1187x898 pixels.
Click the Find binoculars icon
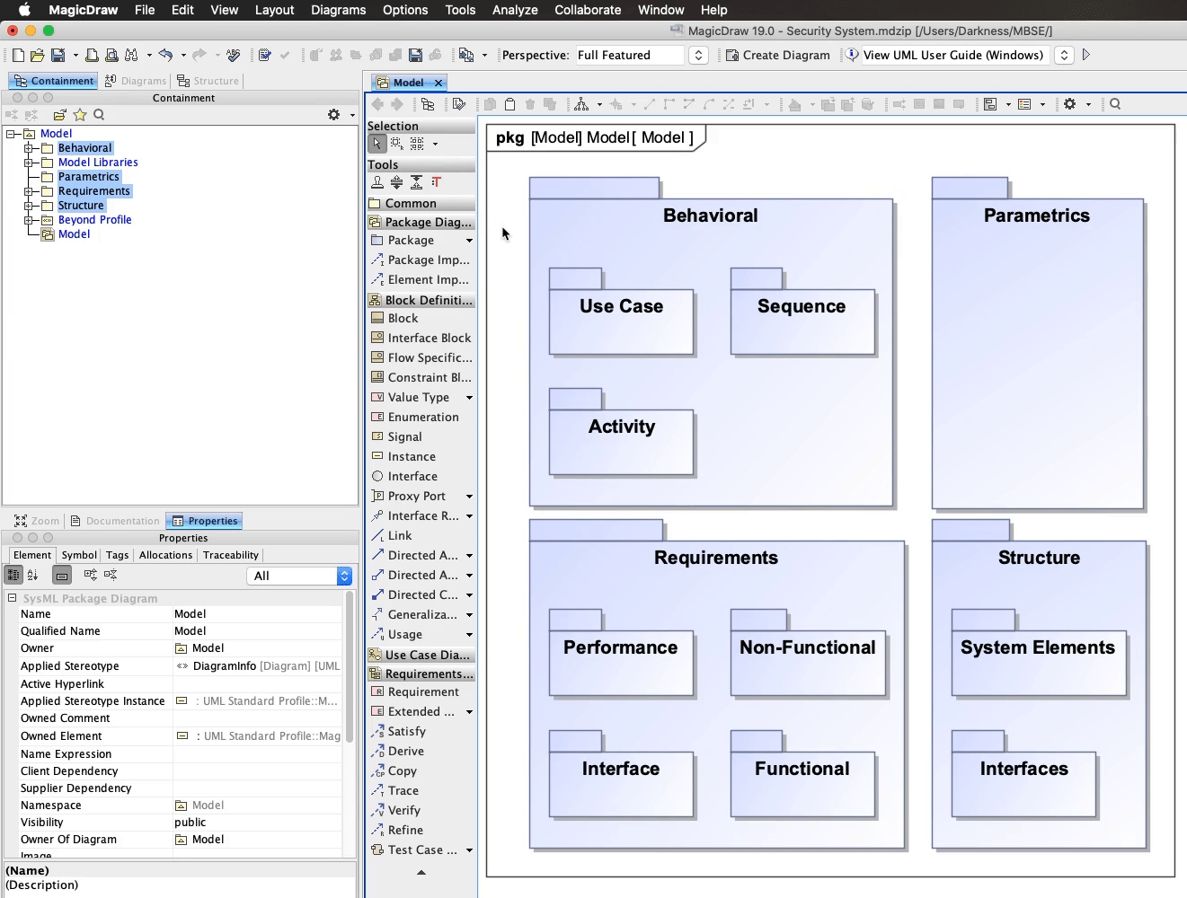tap(131, 56)
